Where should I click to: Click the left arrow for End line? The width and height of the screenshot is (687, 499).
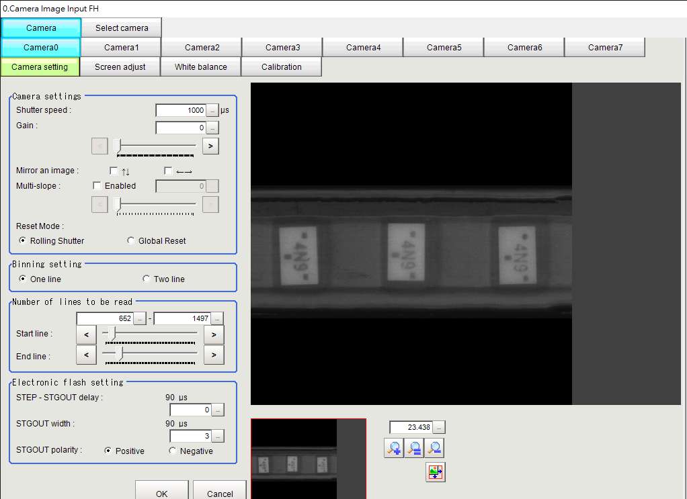point(85,355)
